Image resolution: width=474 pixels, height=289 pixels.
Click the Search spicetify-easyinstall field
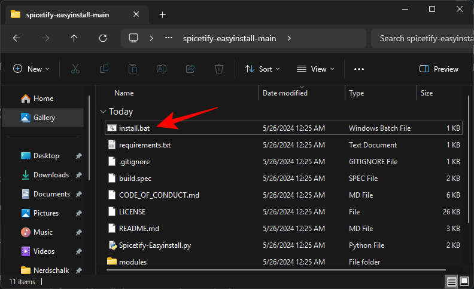point(423,38)
